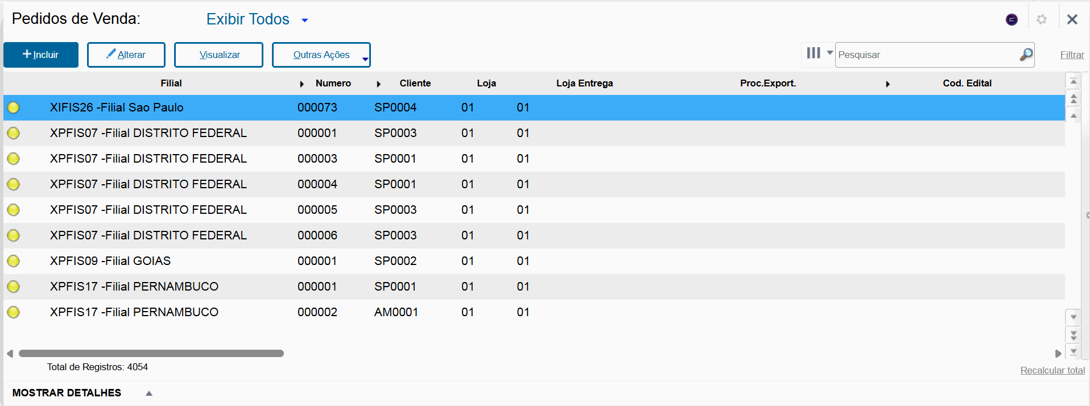Click the Cliente column header
This screenshot has width=1090, height=406.
point(415,83)
